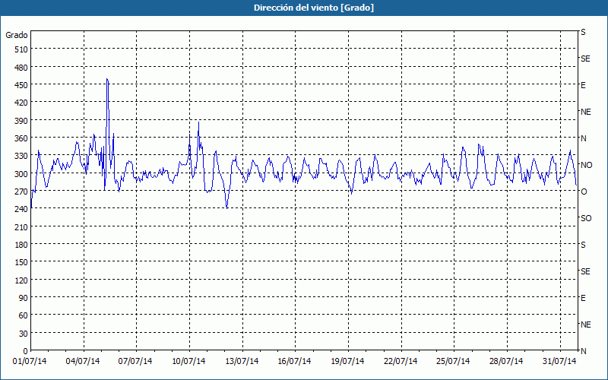Image resolution: width=608 pixels, height=380 pixels.
Task: Pick the 16/07/14 date label
Action: pos(295,361)
